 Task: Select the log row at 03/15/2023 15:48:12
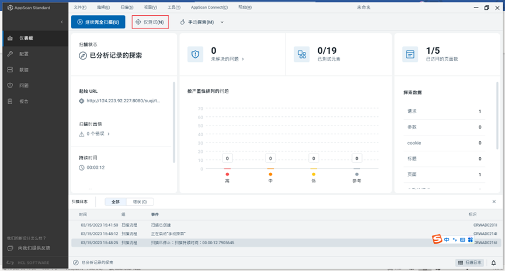pyautogui.click(x=286, y=234)
